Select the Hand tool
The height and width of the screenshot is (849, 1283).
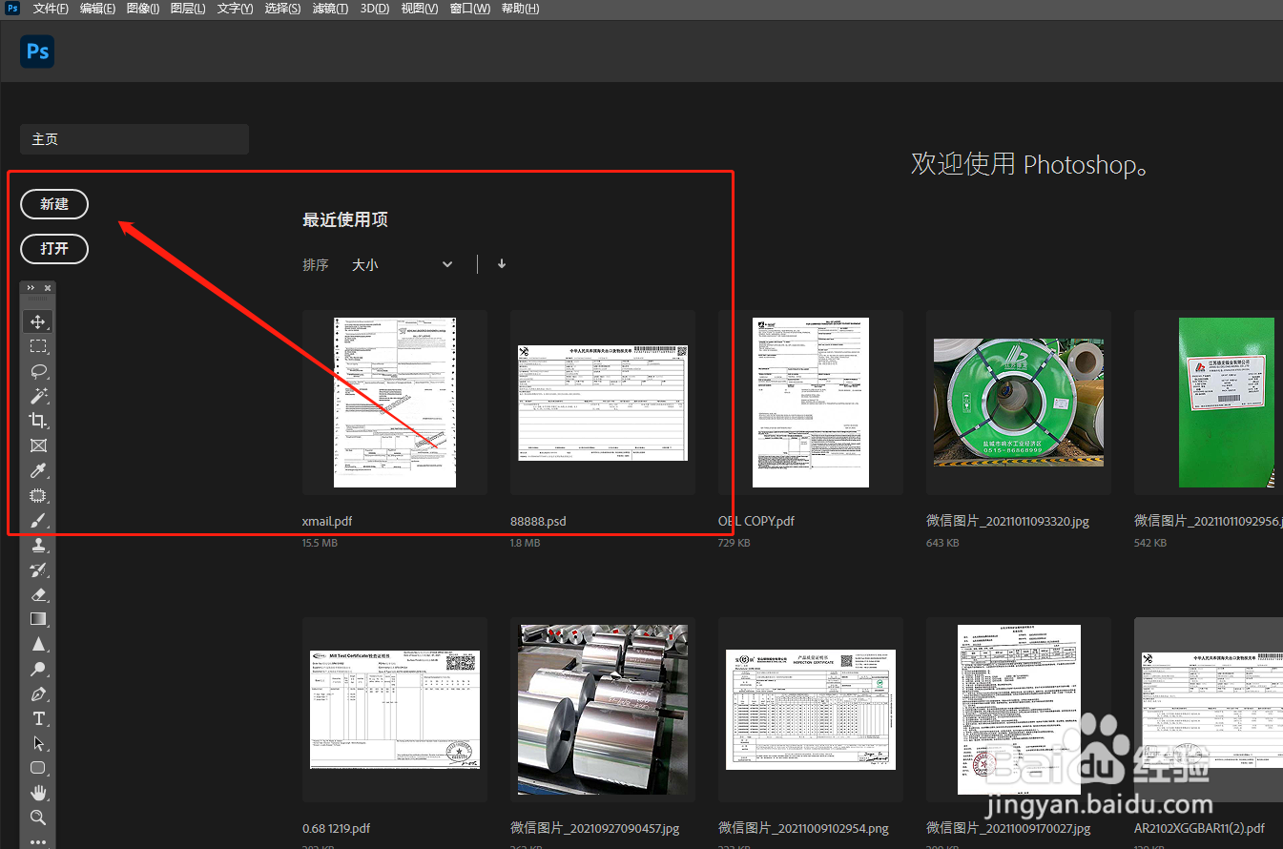[x=38, y=793]
